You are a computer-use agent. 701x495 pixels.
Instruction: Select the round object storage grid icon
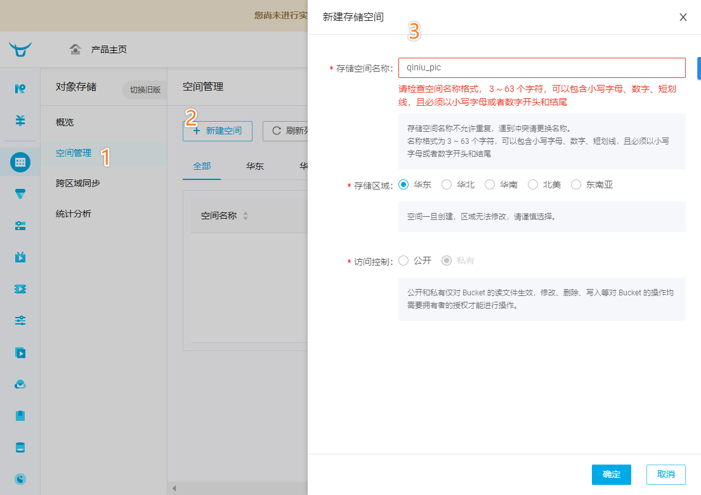coord(20,162)
